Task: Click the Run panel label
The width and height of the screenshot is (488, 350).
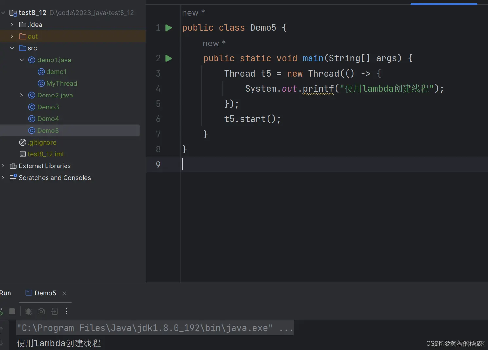Action: [x=5, y=293]
